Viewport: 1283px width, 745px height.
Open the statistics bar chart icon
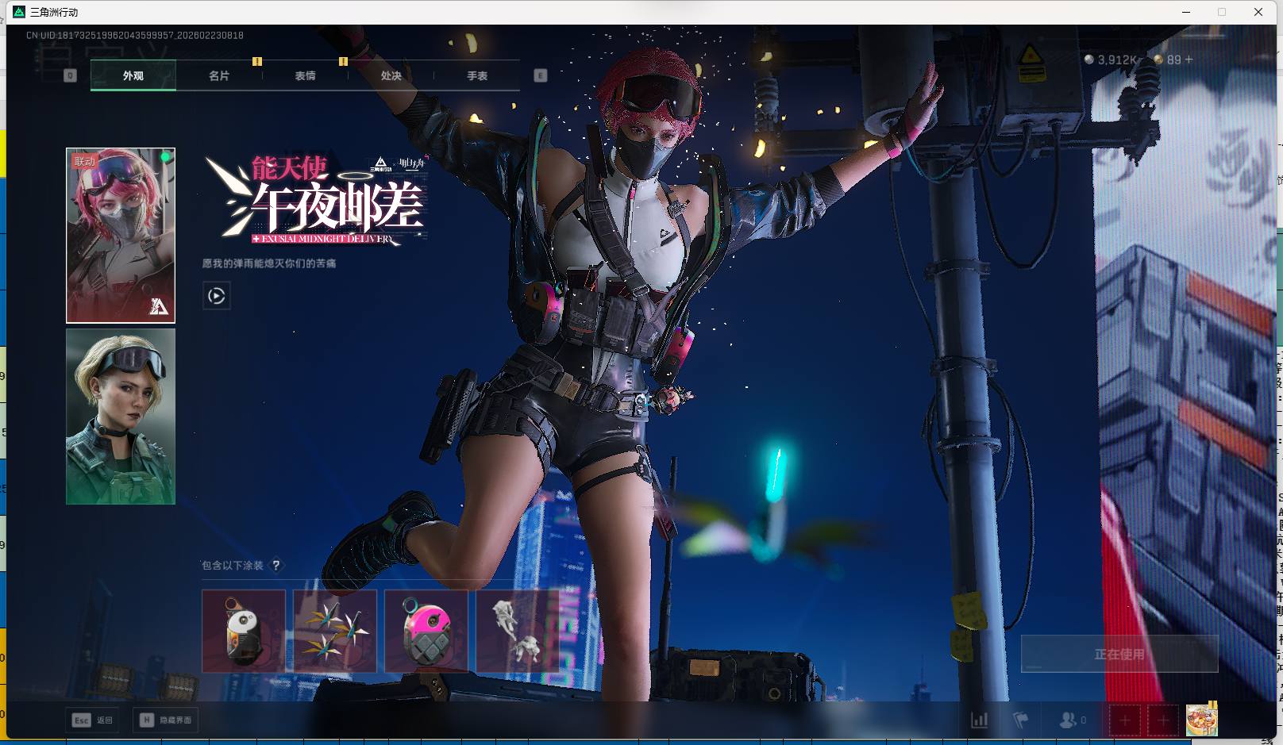[980, 720]
